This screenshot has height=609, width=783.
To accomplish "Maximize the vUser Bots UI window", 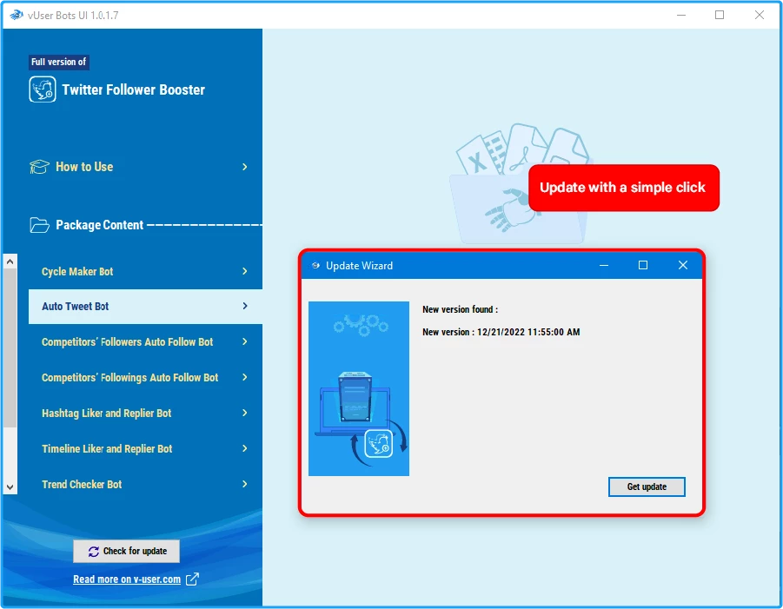I will (720, 15).
